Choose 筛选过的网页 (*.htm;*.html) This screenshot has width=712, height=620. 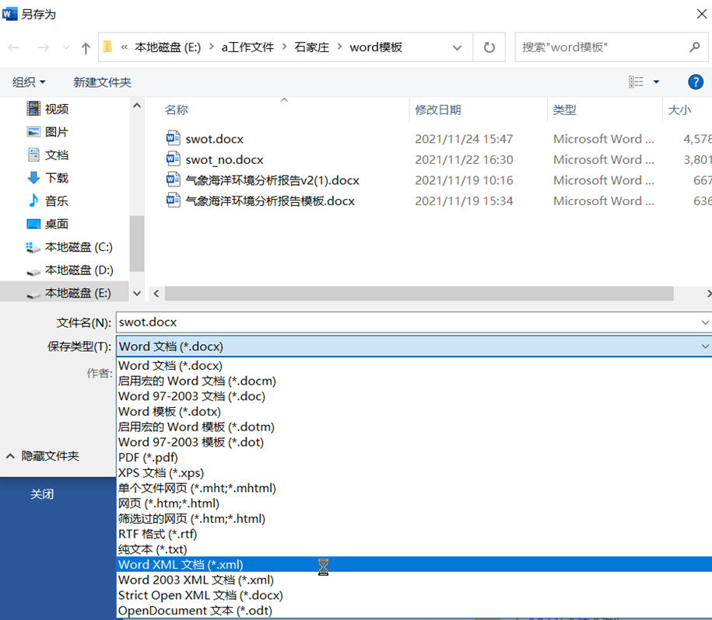pos(414,518)
